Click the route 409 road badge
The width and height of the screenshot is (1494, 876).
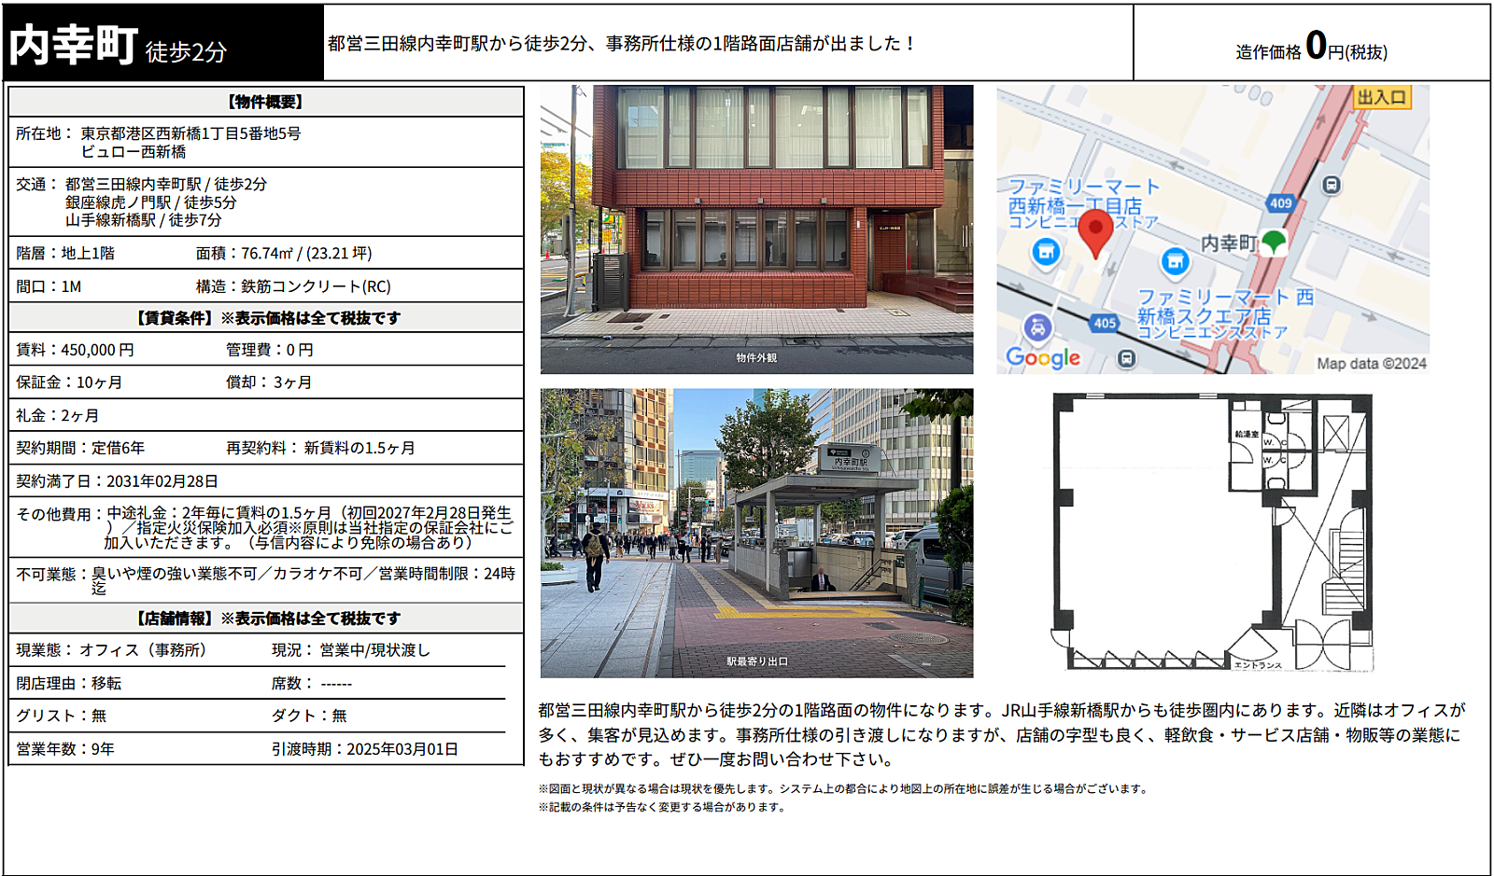pos(1280,202)
